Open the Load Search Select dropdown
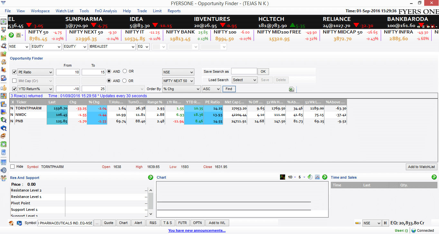The image size is (439, 234). click(244, 80)
